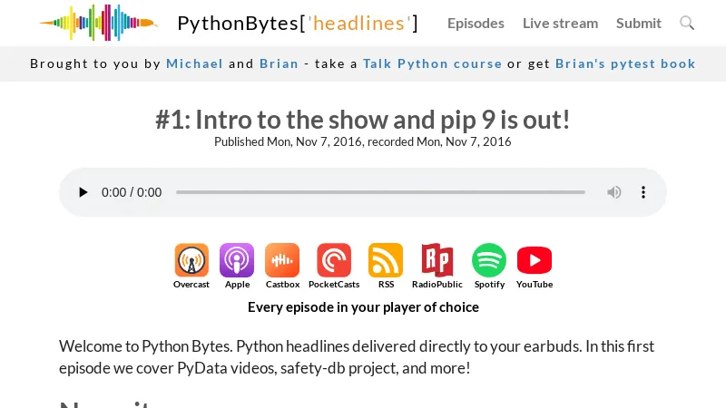The image size is (726, 408).
Task: Click the search magnifier icon
Action: (687, 23)
